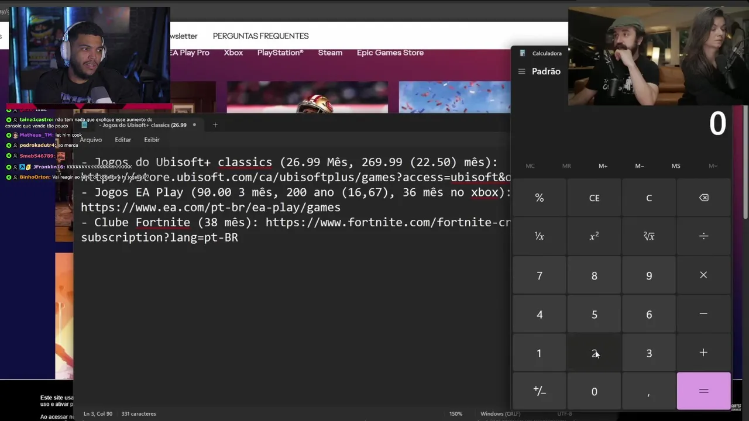Viewport: 749px width, 421px height.
Task: Click digit 6 on Calculator
Action: 649,314
